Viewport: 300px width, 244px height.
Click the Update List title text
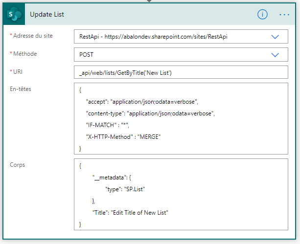tap(47, 15)
